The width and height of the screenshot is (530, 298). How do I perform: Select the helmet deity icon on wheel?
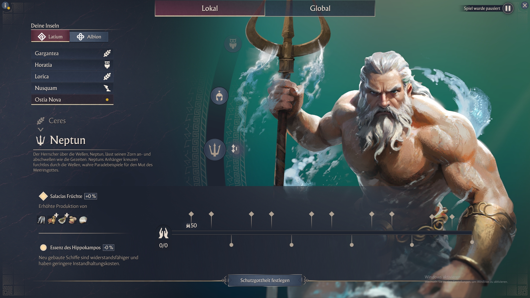coord(219,96)
